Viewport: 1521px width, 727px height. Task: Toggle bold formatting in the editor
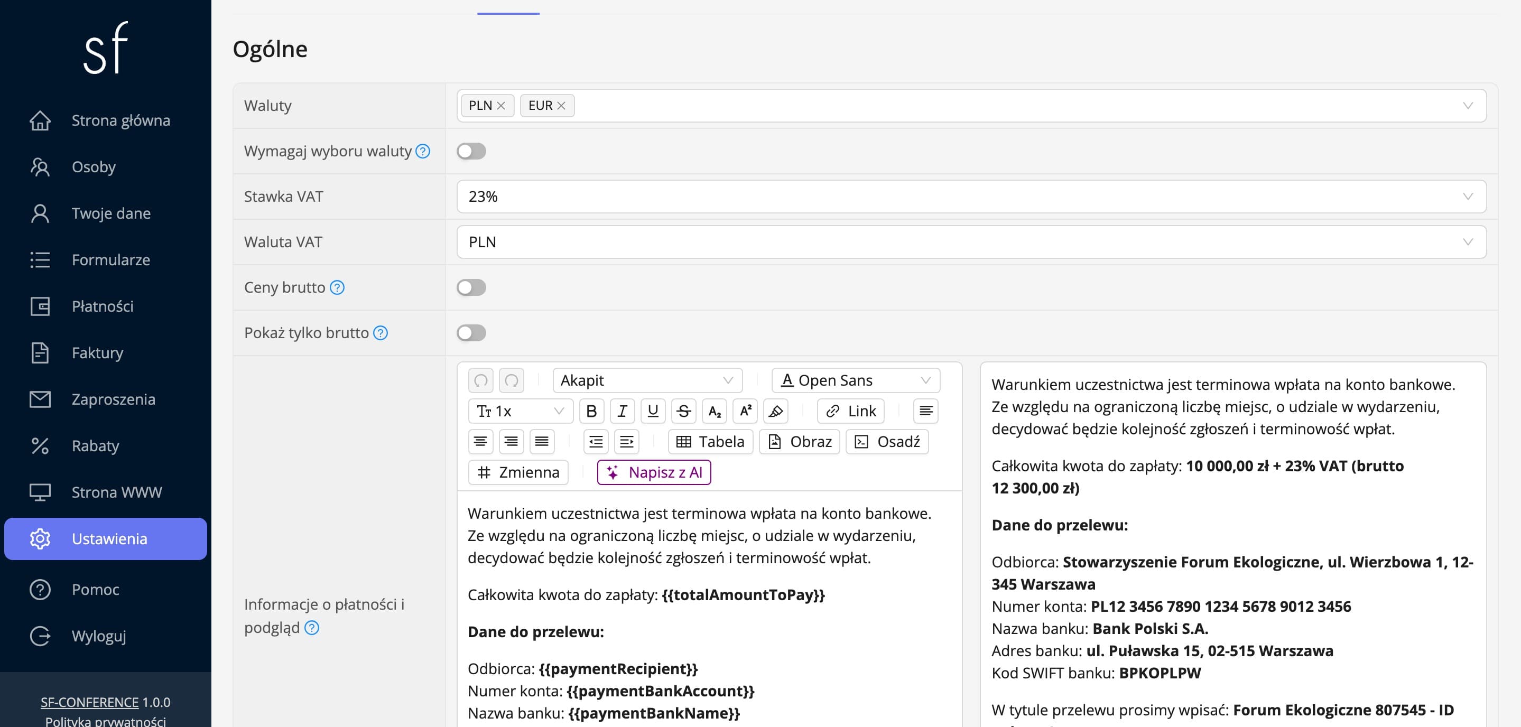point(591,411)
